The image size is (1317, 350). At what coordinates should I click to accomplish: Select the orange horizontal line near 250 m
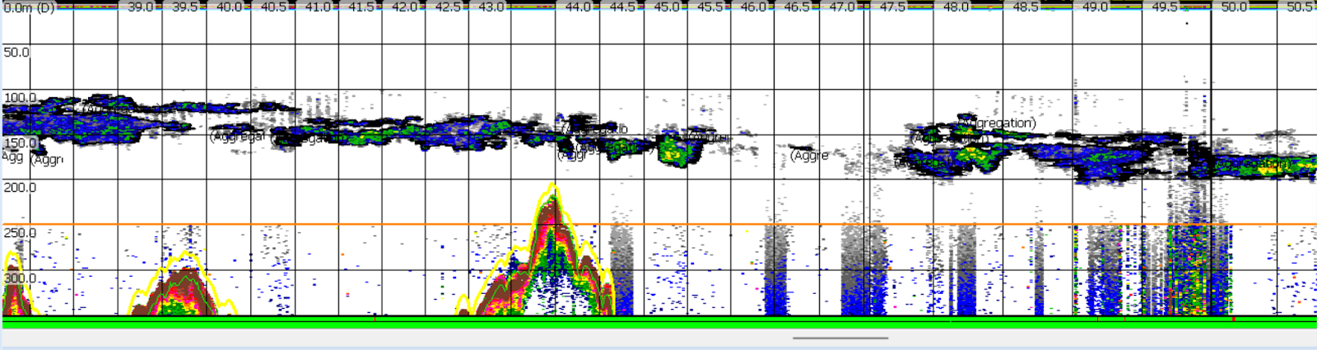point(658,224)
